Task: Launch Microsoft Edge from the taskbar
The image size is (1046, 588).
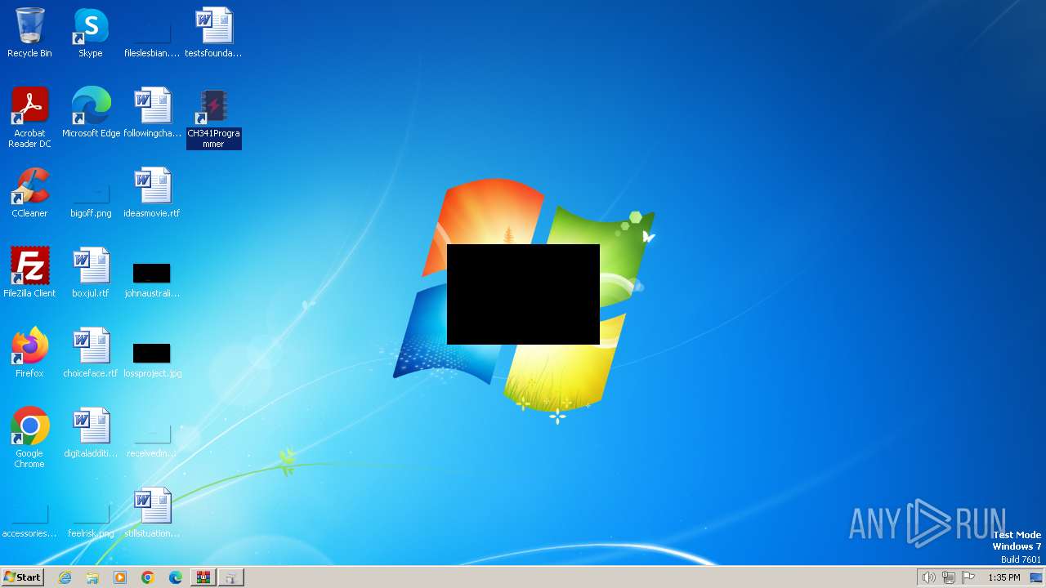Action: tap(176, 577)
